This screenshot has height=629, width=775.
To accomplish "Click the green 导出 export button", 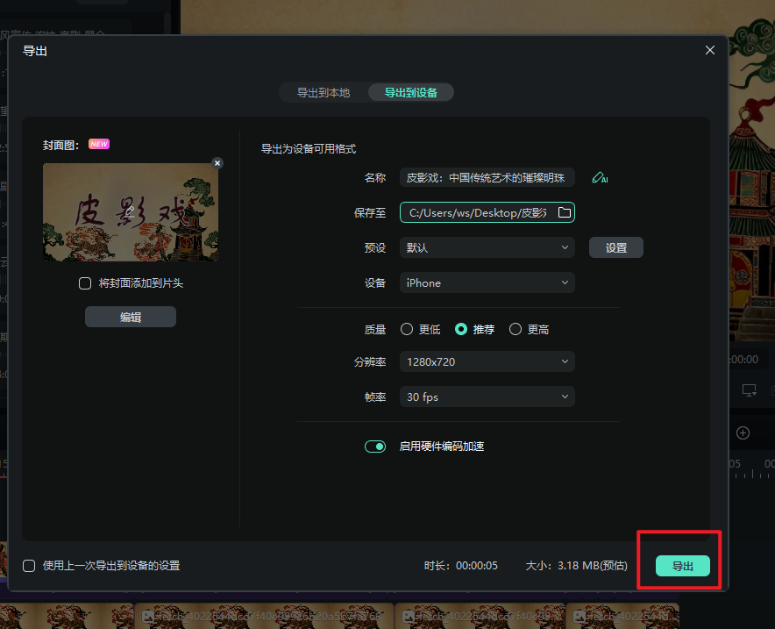I will pyautogui.click(x=683, y=566).
